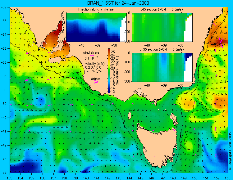The image size is (233, 180).
Task: Click the colorbar value '17'
Action: click(113, 78)
